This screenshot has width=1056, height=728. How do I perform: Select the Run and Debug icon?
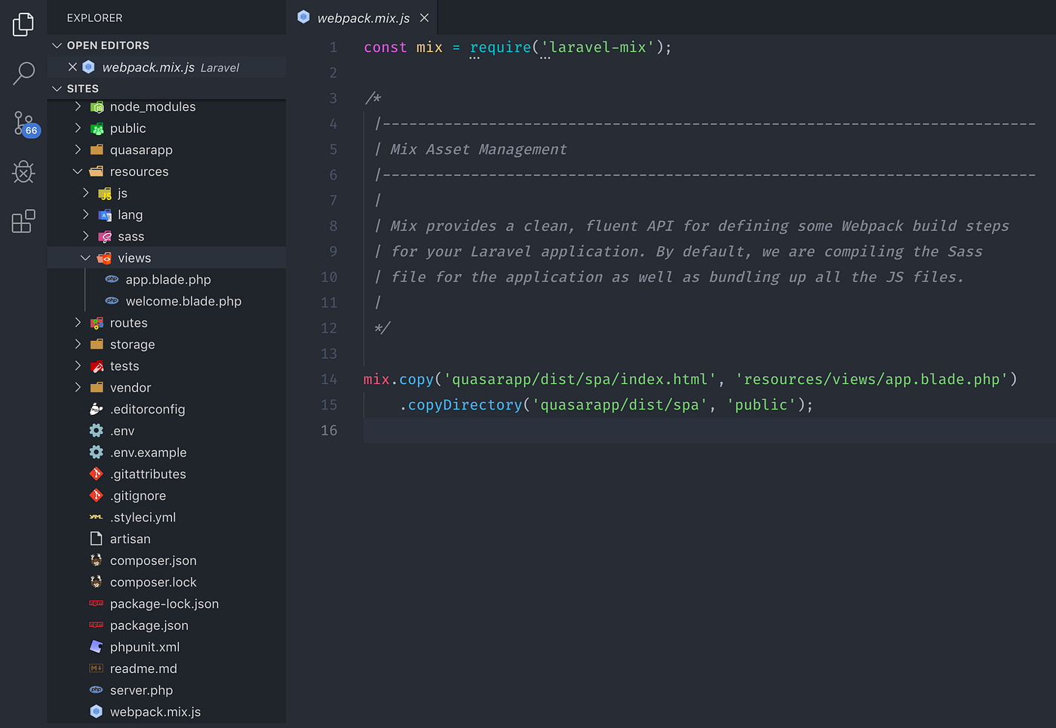click(23, 172)
